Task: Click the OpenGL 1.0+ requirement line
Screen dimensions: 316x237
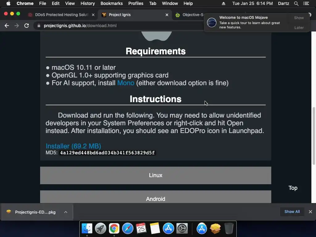Action: [x=110, y=75]
